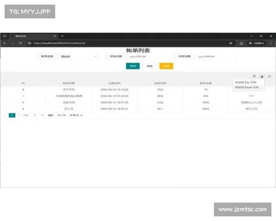276x221 pixels.
Task: Open the incognito mode indicator
Action: [257, 43]
